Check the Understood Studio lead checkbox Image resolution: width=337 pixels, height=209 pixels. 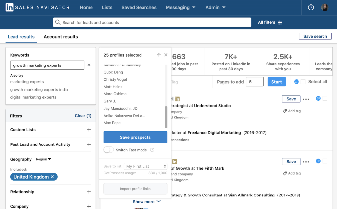click(x=325, y=98)
